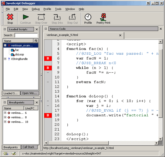
Task: Switch to the Open Win... tab
Action: (x=30, y=93)
